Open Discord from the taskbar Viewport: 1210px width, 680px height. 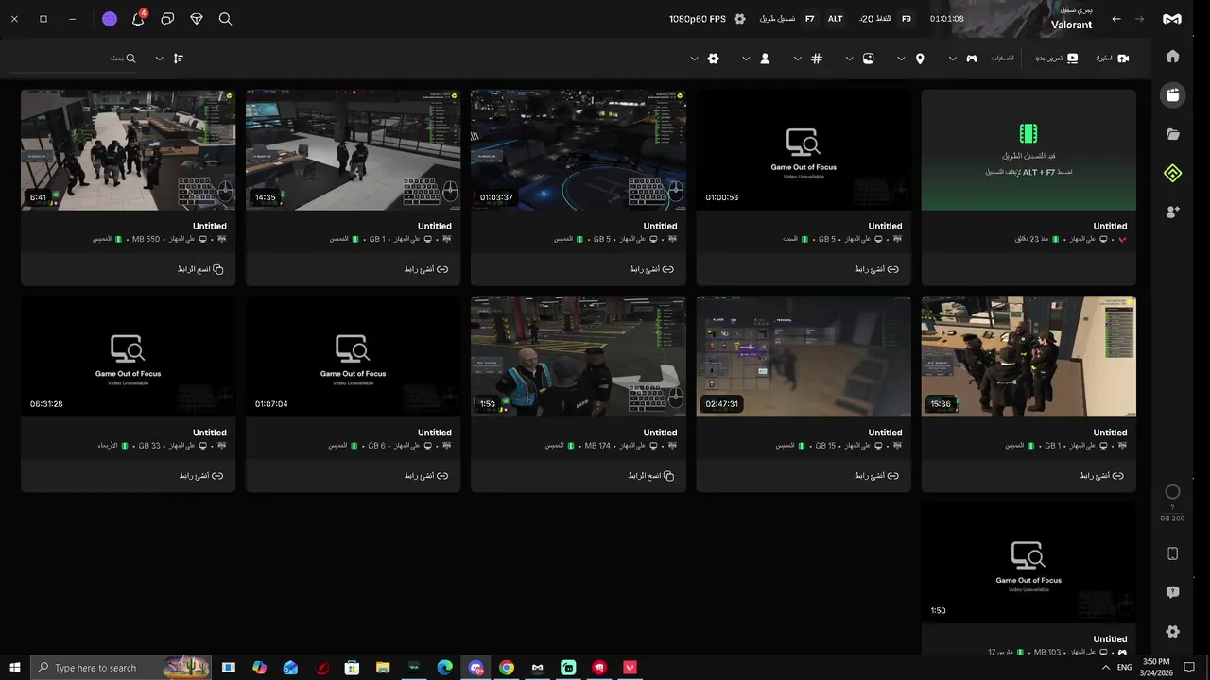[475, 668]
